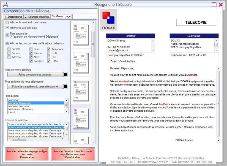Uncheck the Téléphone checkbox
The width and height of the screenshot is (227, 166).
click(x=49, y=49)
